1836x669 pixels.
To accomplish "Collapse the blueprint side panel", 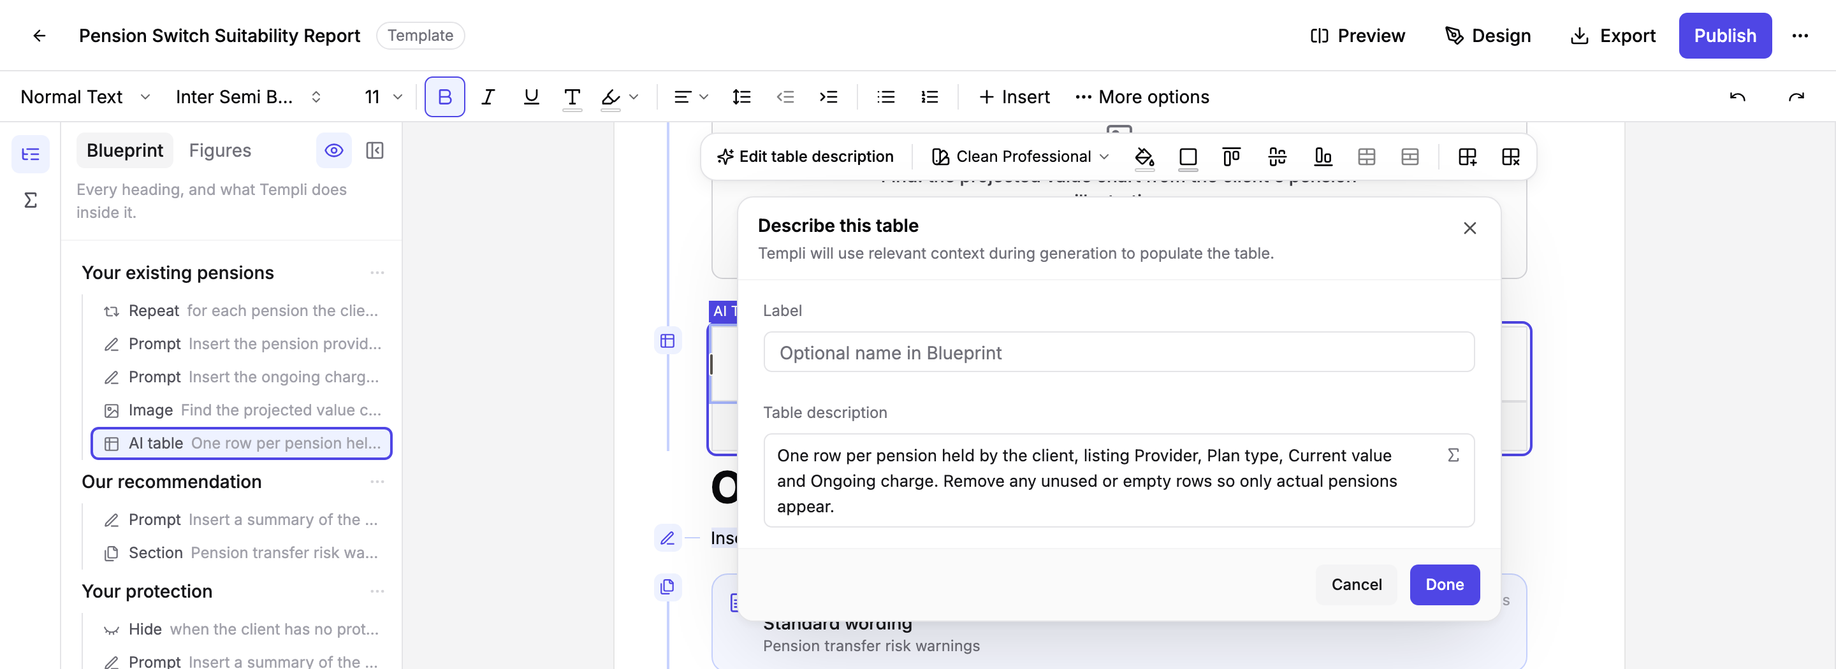I will [375, 150].
